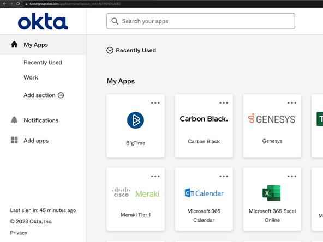
Task: Collapse the Recently Used chevron
Action: [110, 50]
